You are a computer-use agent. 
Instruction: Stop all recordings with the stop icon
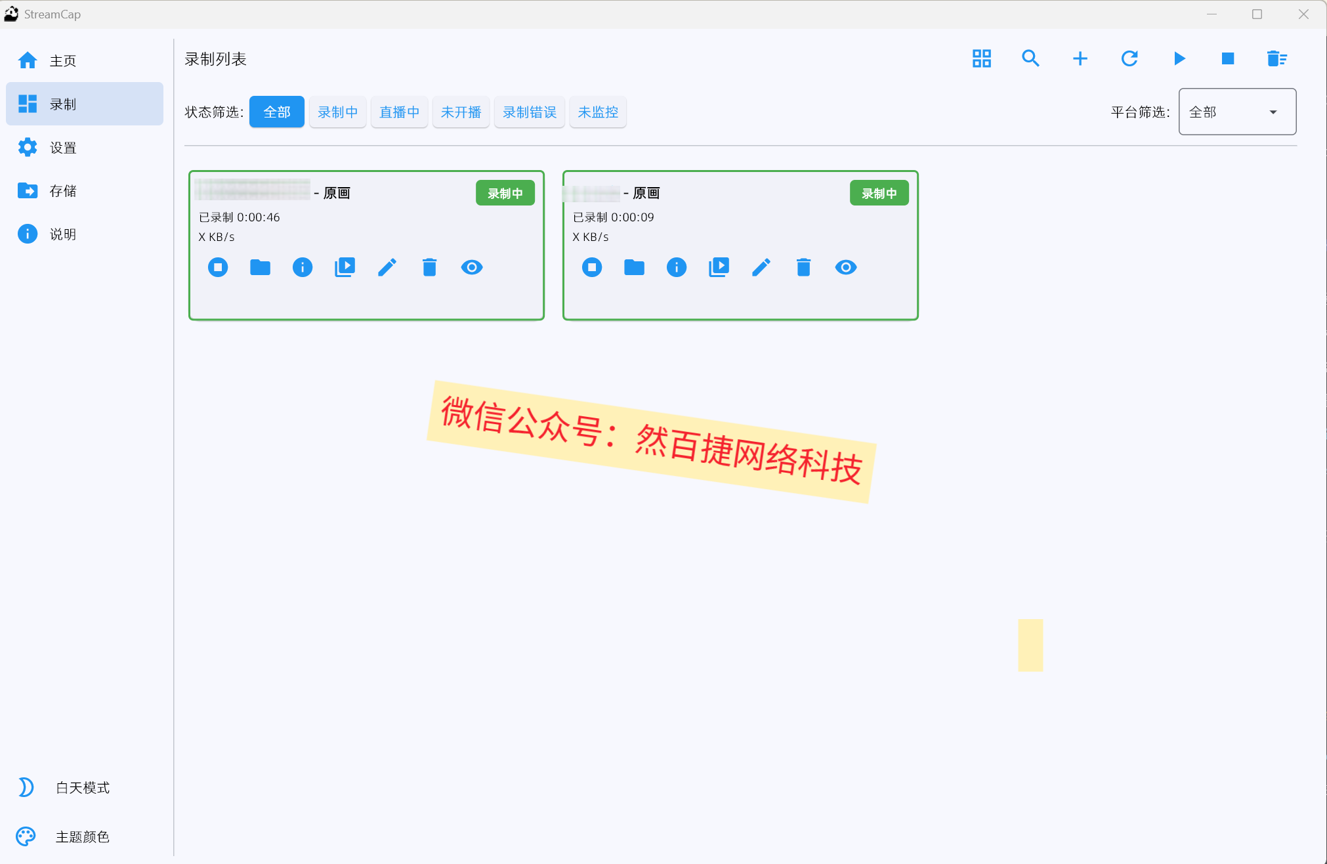click(x=1228, y=58)
